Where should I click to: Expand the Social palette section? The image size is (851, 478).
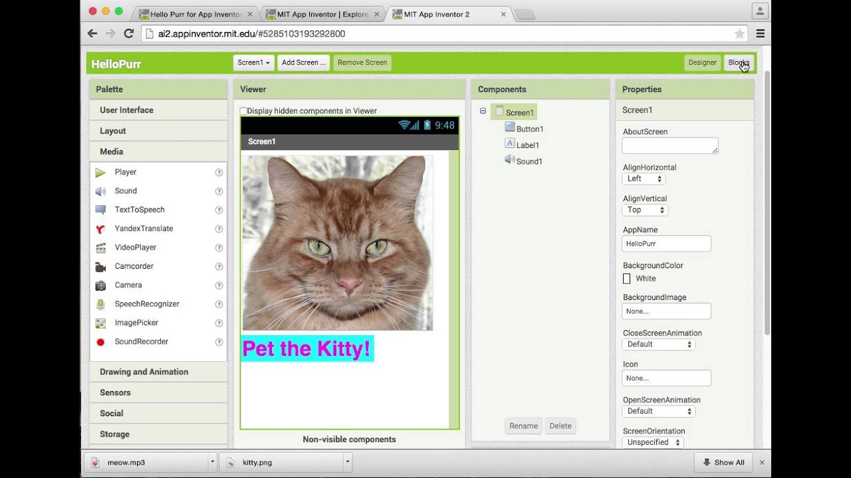point(158,413)
